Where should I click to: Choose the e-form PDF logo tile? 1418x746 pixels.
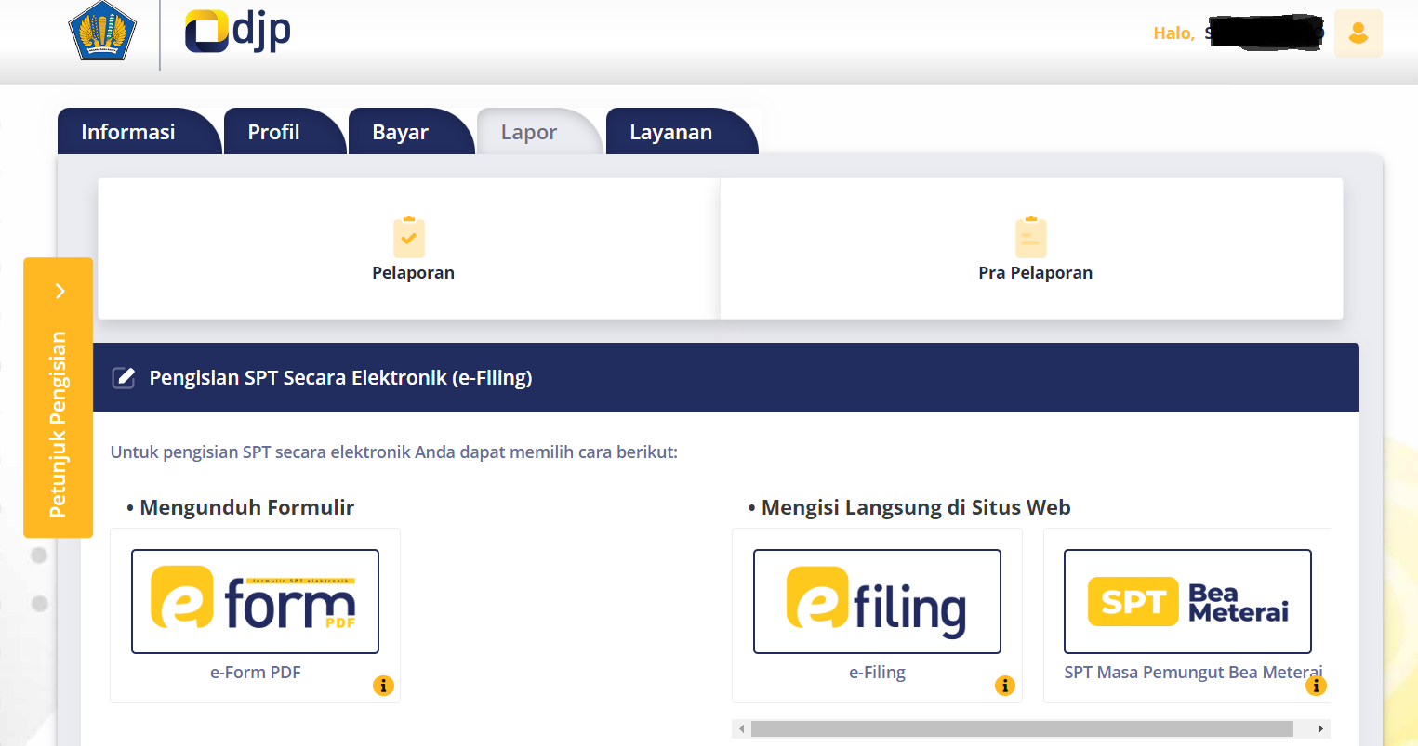(255, 601)
